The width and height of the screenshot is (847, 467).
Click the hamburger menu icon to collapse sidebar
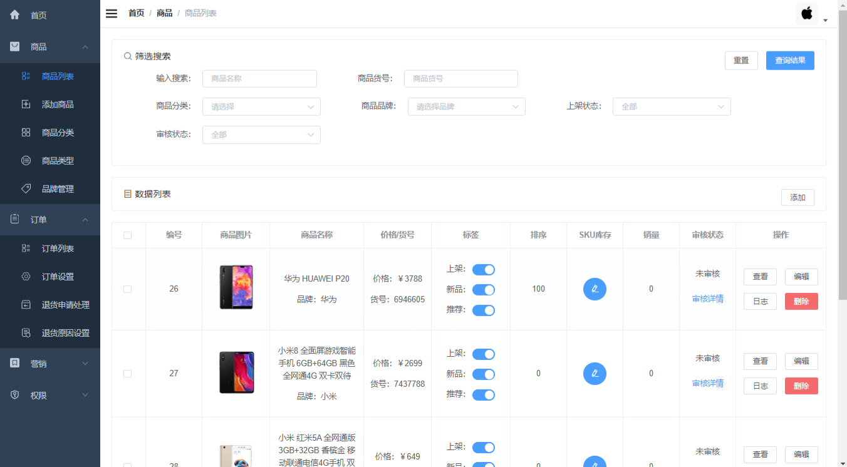click(x=111, y=13)
